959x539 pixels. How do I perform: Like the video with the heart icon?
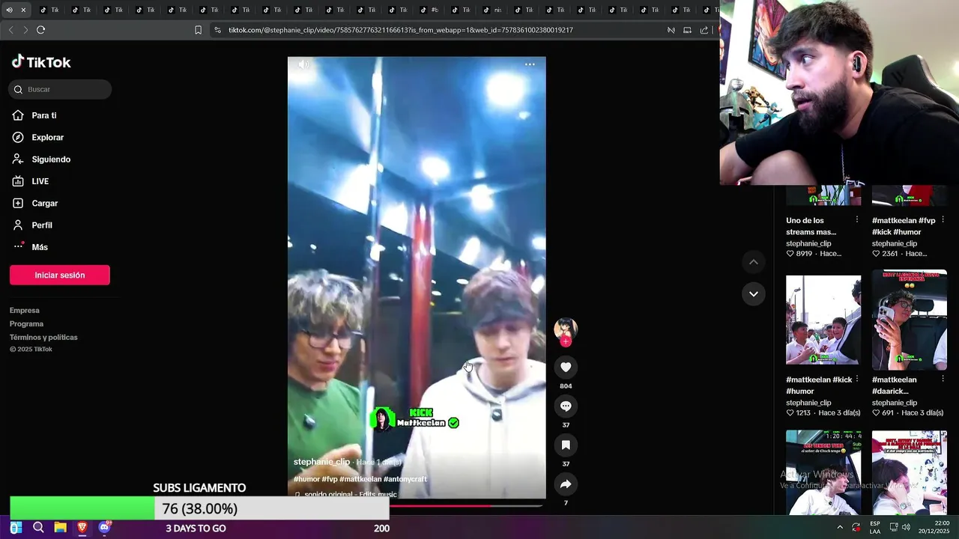pos(566,367)
